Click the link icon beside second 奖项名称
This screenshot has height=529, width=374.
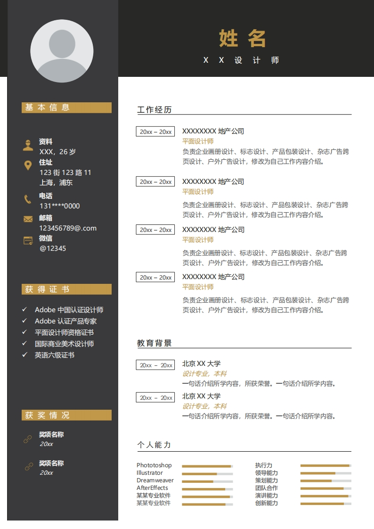tap(28, 467)
